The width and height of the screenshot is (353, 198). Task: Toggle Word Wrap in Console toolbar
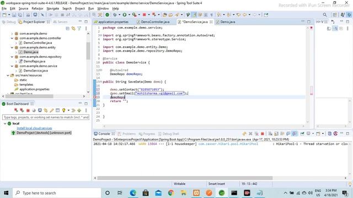(x=282, y=134)
